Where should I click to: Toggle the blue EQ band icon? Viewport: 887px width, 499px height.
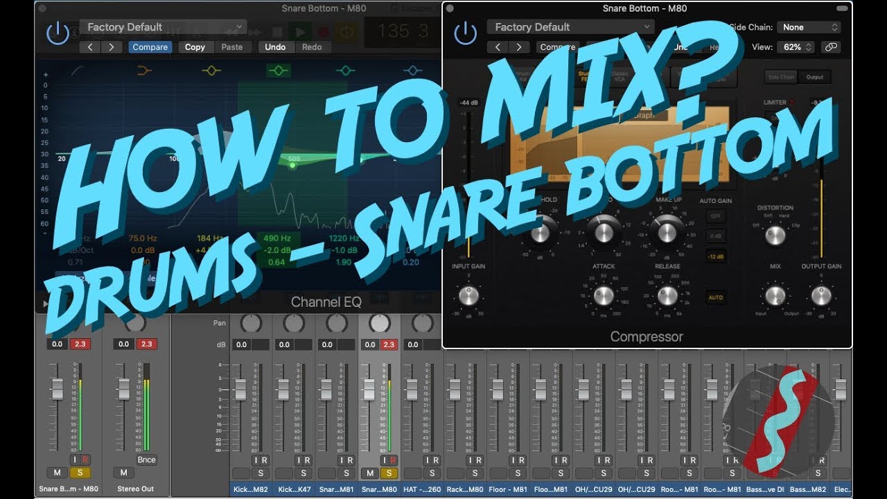412,70
